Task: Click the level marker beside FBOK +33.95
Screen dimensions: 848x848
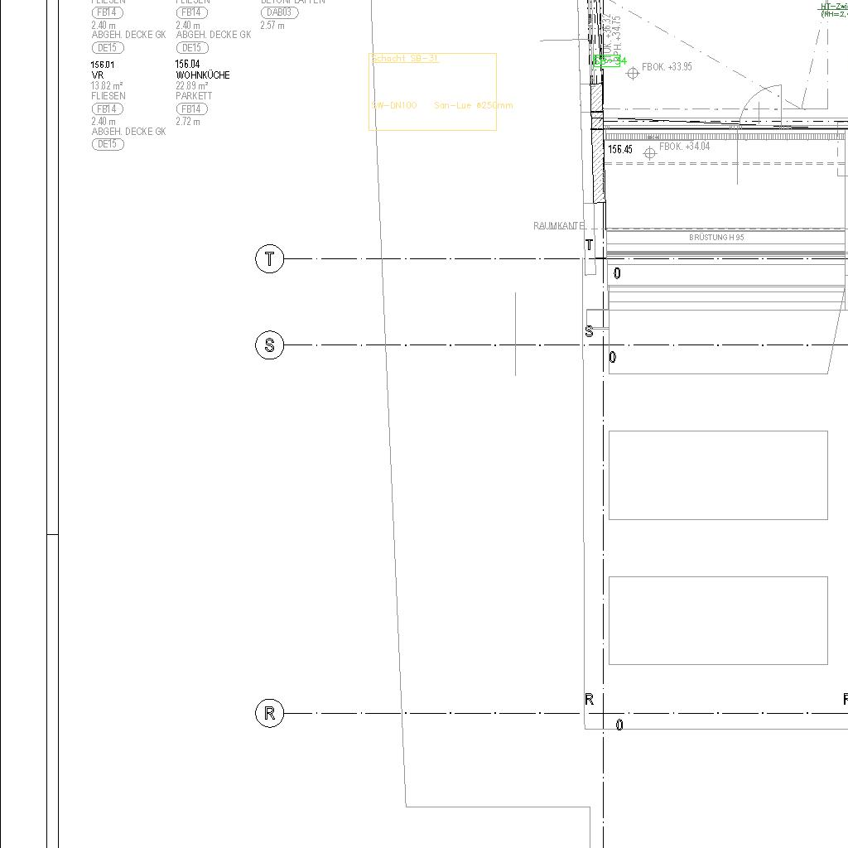Action: (x=634, y=74)
